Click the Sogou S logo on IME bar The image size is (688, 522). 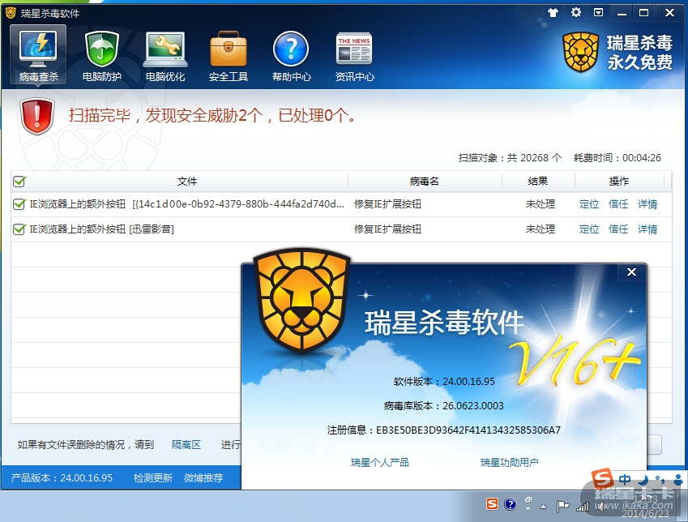click(602, 478)
